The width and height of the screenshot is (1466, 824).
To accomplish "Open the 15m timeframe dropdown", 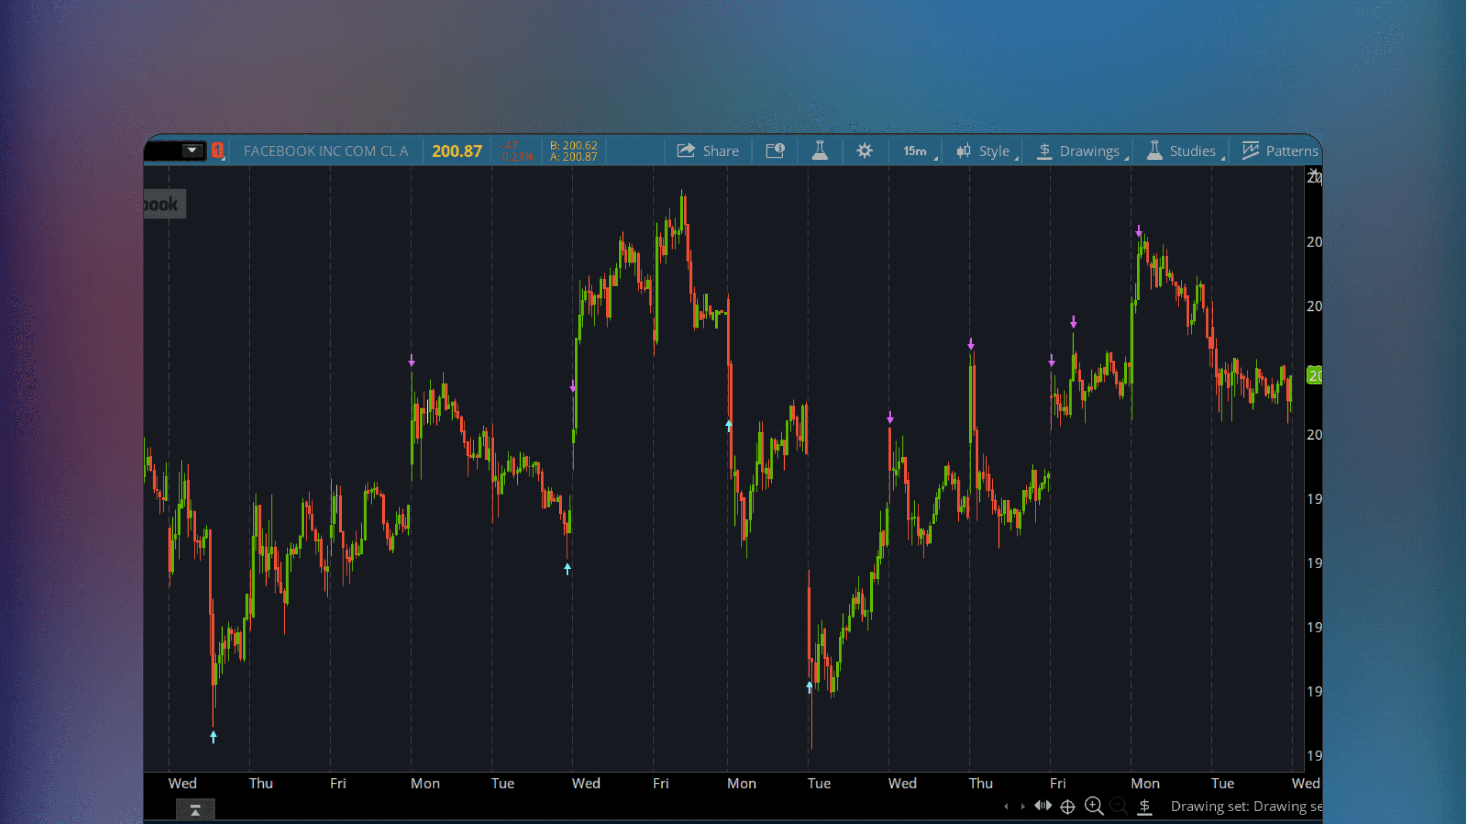I will (915, 150).
